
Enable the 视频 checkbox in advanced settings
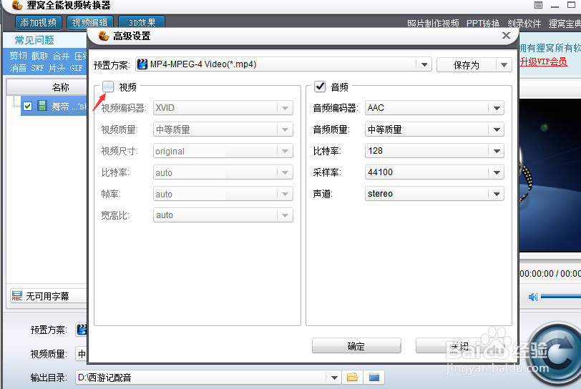click(108, 87)
